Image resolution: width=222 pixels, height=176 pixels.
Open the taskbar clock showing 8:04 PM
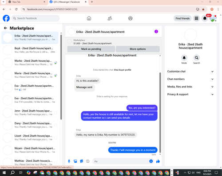click(x=207, y=172)
